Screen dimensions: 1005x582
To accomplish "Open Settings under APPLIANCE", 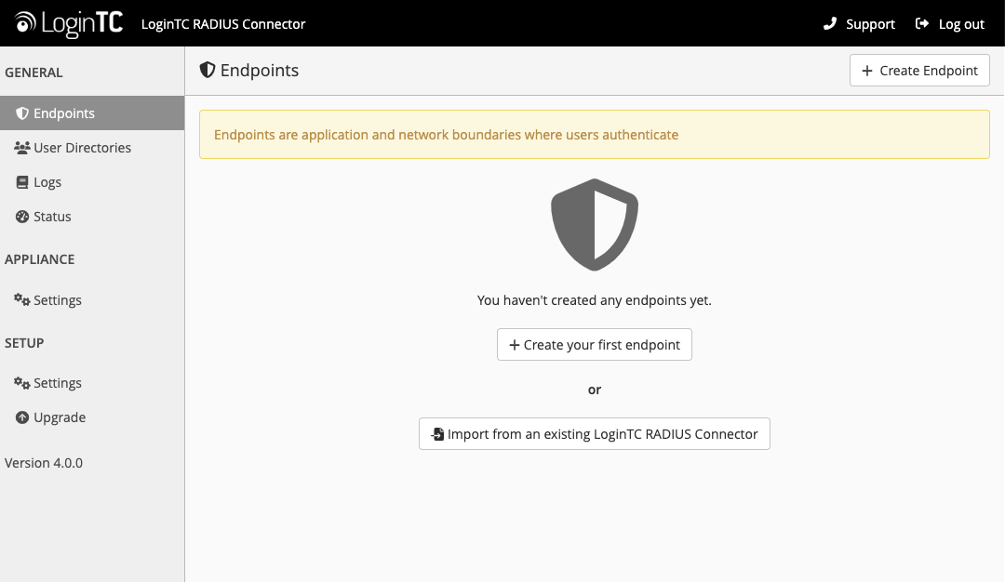I will 92,300.
